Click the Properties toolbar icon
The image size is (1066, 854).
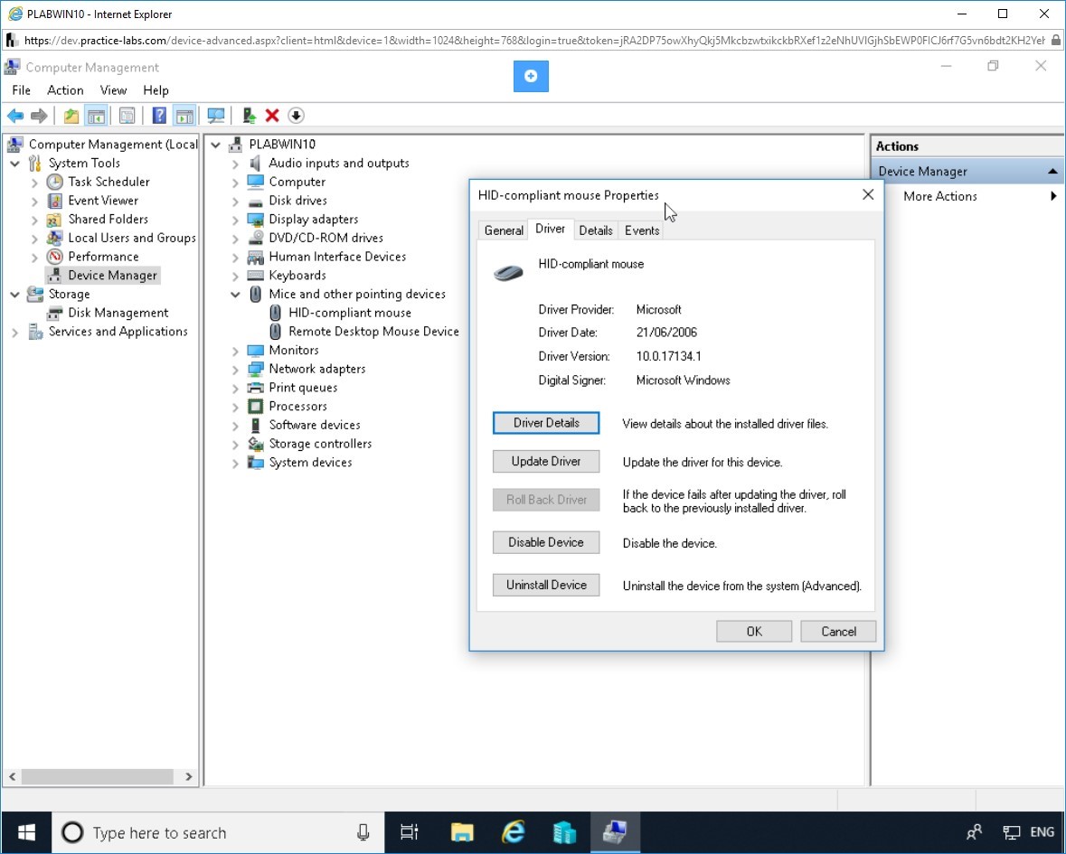127,116
